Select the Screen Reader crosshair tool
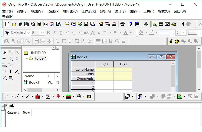The width and height of the screenshot is (202, 132). [4, 58]
